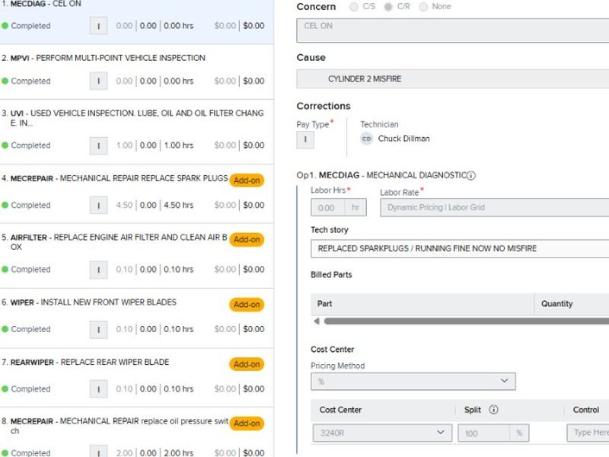
Task: Click Add-on badge on WIPER operation
Action: 247,304
